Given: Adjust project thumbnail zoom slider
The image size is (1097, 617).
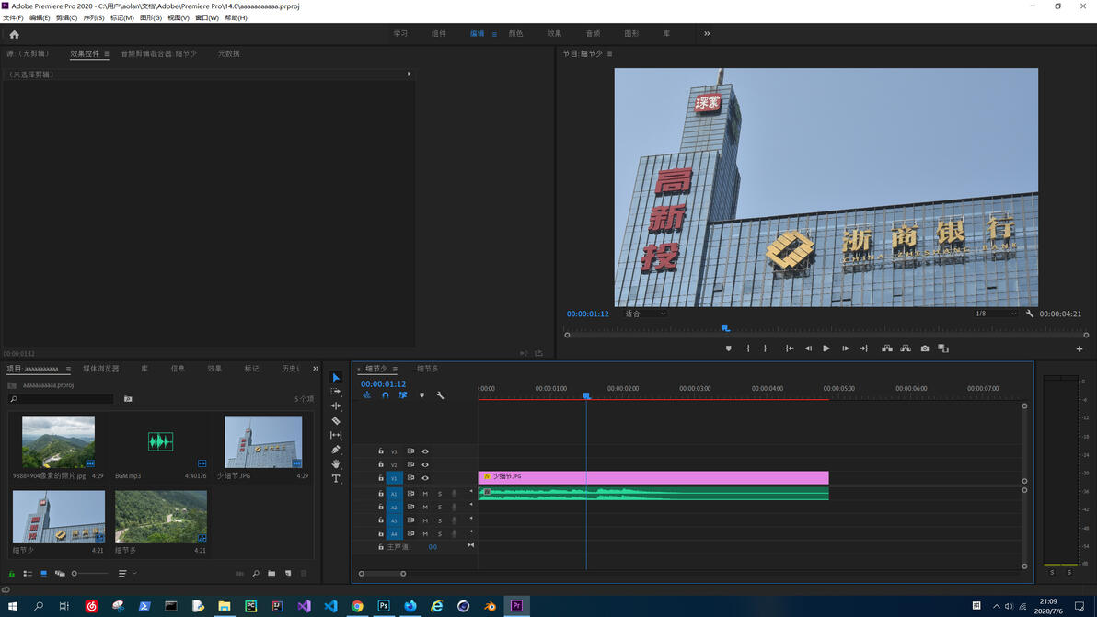Looking at the screenshot, I should pos(90,573).
